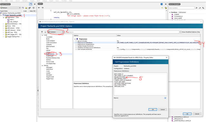Viewport: 206px width, 122px height.
Task: Select Solution 'flashwrite_pca10056' node
Action: (x=11, y=13)
